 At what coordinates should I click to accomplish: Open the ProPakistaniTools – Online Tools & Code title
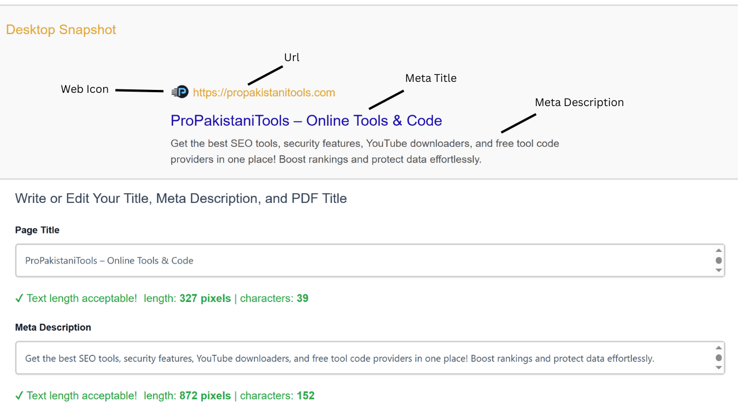[x=306, y=120]
